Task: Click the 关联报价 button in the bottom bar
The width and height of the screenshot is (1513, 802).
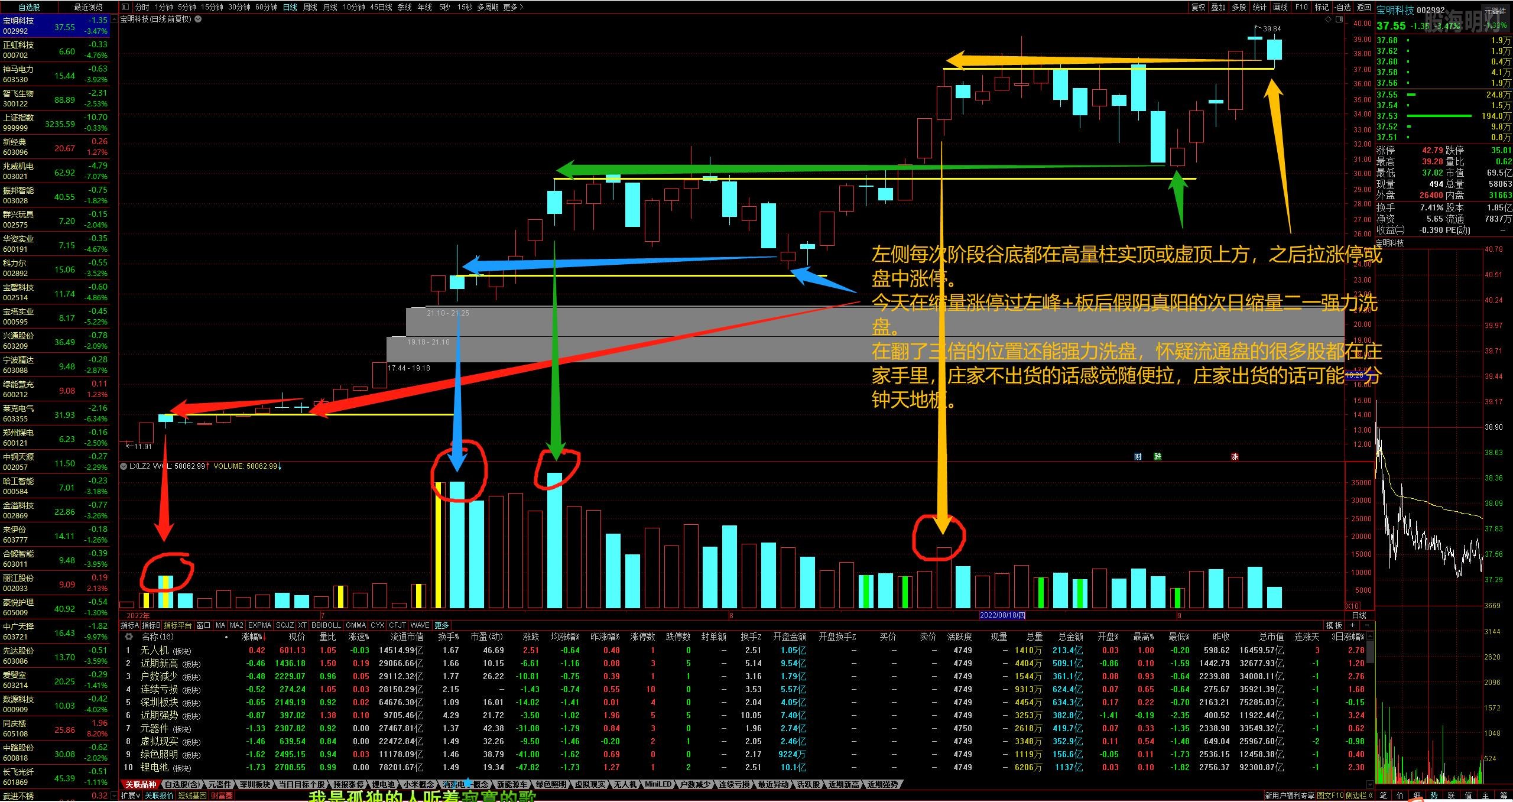Action: (x=160, y=795)
